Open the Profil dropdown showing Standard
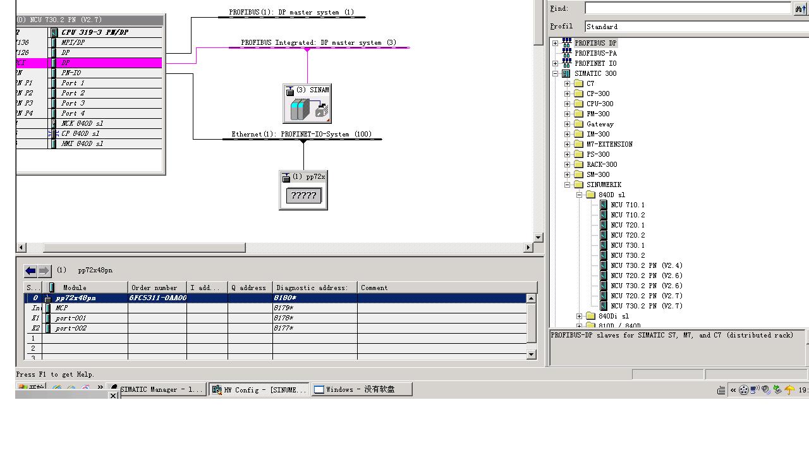 tap(696, 27)
